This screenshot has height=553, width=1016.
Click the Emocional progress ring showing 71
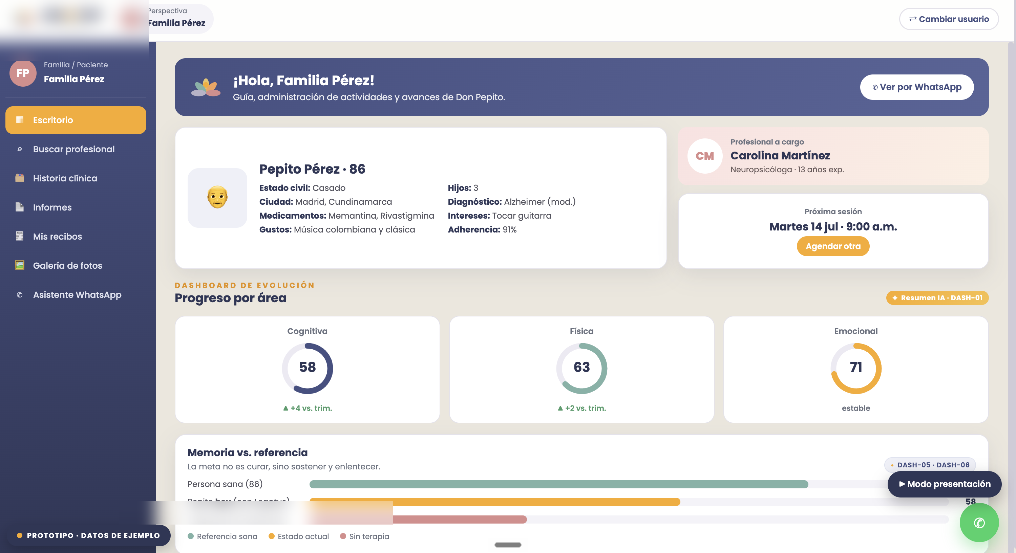(x=856, y=368)
